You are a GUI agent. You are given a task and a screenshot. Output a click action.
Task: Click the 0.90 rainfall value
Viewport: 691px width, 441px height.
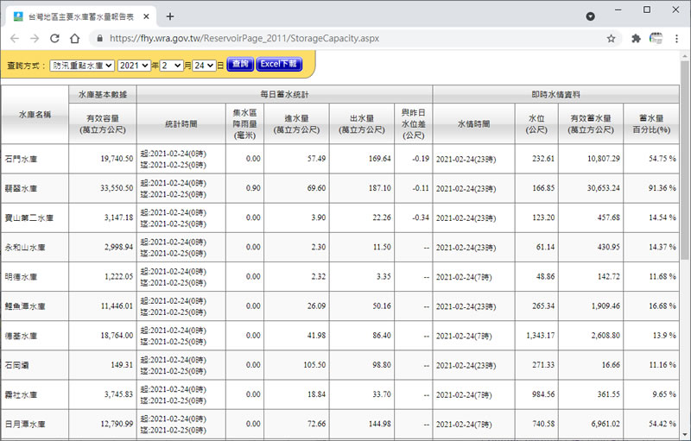point(253,188)
